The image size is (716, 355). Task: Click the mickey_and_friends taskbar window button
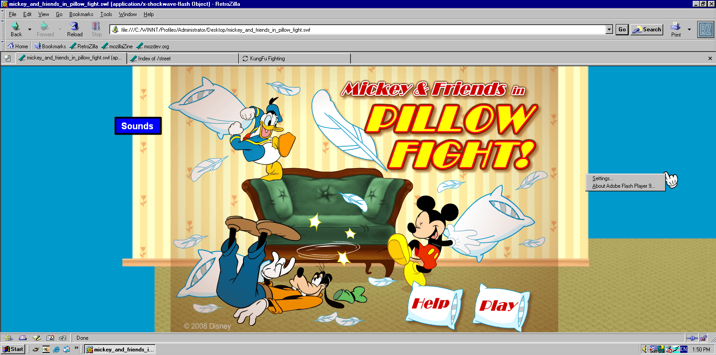click(x=121, y=349)
